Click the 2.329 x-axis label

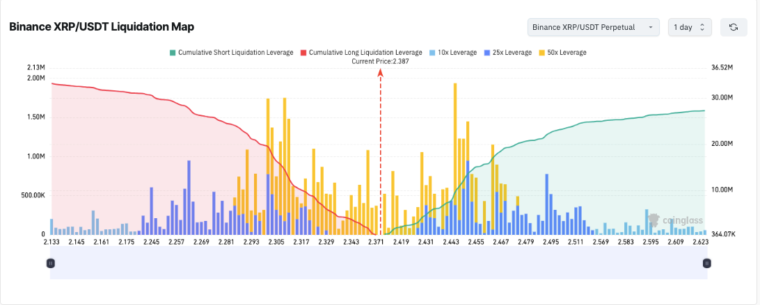coord(326,242)
